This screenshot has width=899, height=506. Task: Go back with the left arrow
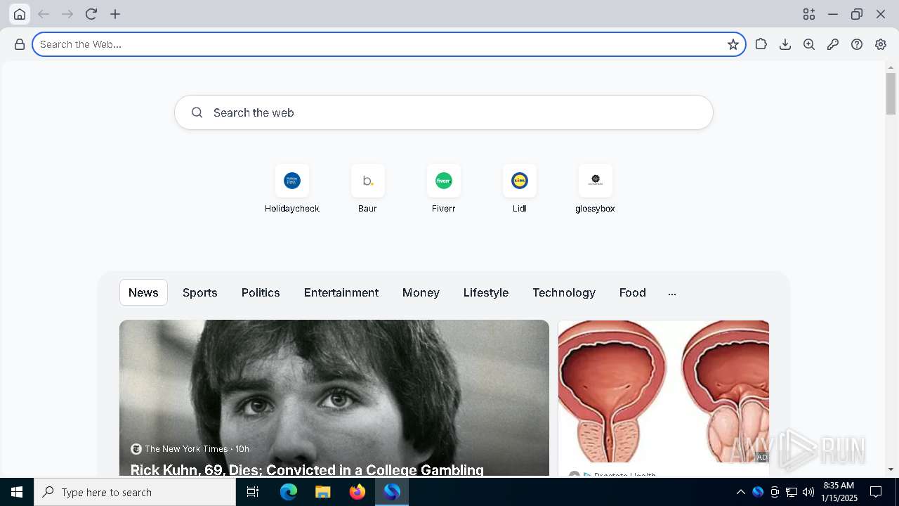point(44,14)
